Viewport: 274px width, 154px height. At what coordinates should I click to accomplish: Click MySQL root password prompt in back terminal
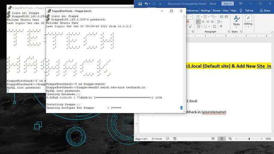click(x=24, y=88)
